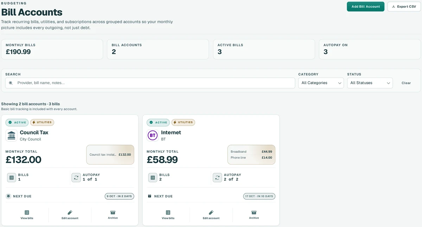The height and width of the screenshot is (227, 422).
Task: Archive the Council Tax account
Action: point(113,215)
